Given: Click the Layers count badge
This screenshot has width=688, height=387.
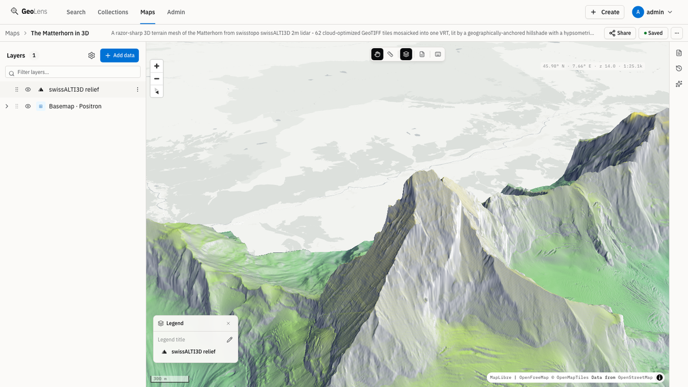Looking at the screenshot, I should pyautogui.click(x=34, y=56).
